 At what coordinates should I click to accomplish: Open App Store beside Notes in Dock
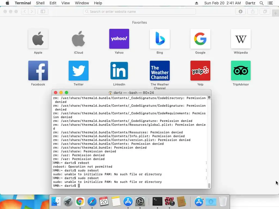point(128,201)
